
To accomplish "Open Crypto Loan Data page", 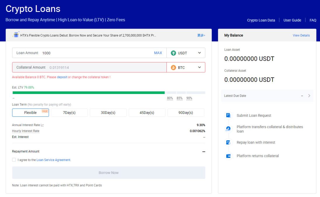I will click(261, 20).
